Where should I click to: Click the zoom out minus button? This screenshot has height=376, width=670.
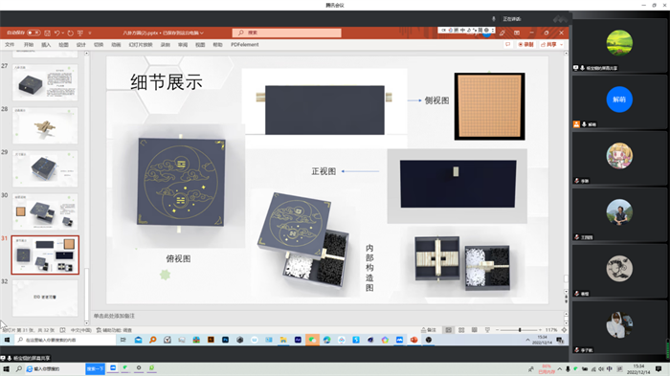pos(498,330)
